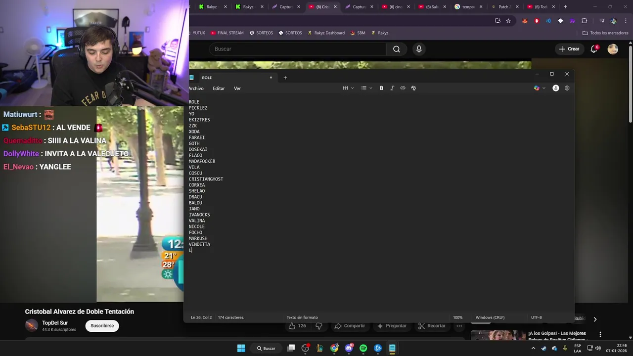This screenshot has height=356, width=633.
Task: Click the line PICKLEZ in the list
Action: (x=198, y=108)
